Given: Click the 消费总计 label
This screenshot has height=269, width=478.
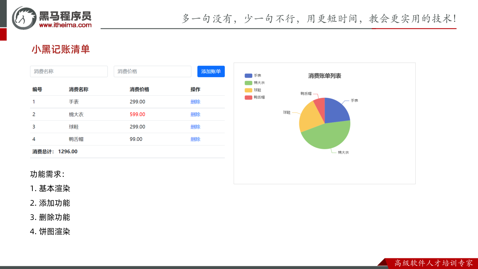Looking at the screenshot, I should [x=43, y=152].
